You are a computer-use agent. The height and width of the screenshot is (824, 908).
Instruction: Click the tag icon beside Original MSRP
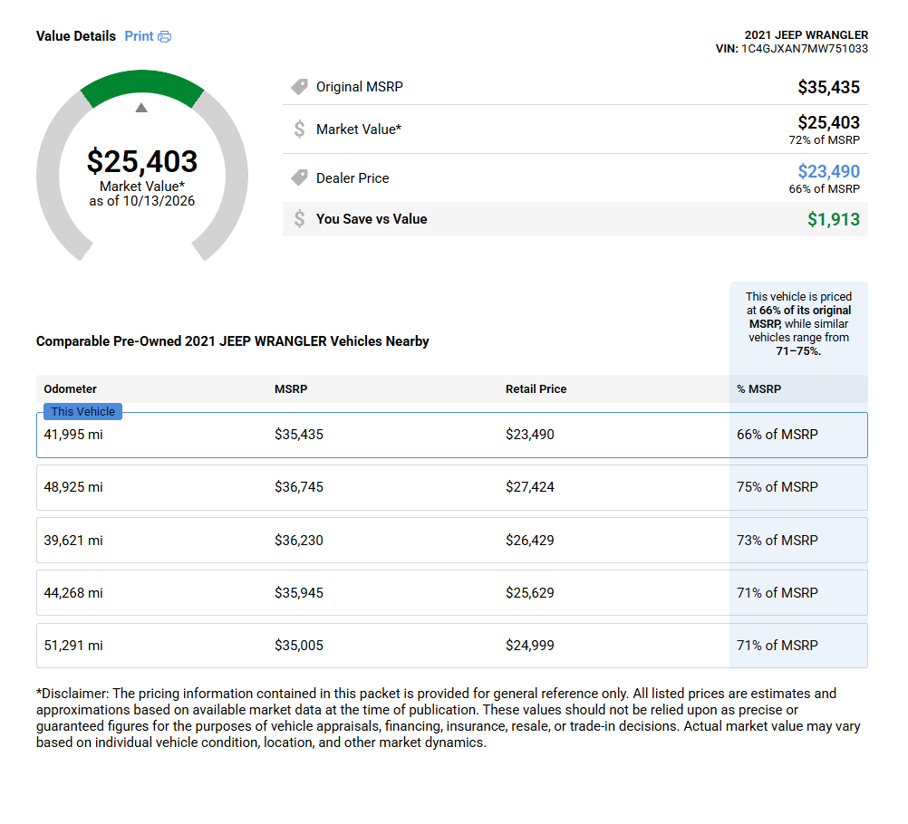pyautogui.click(x=299, y=87)
